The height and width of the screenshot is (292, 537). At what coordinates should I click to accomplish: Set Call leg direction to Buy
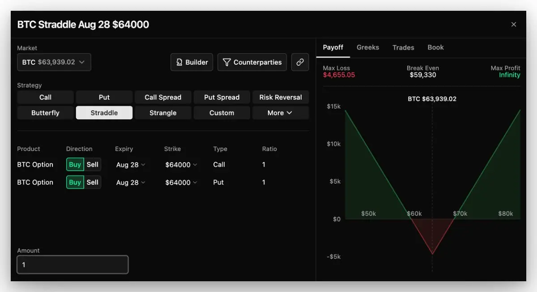(x=75, y=164)
